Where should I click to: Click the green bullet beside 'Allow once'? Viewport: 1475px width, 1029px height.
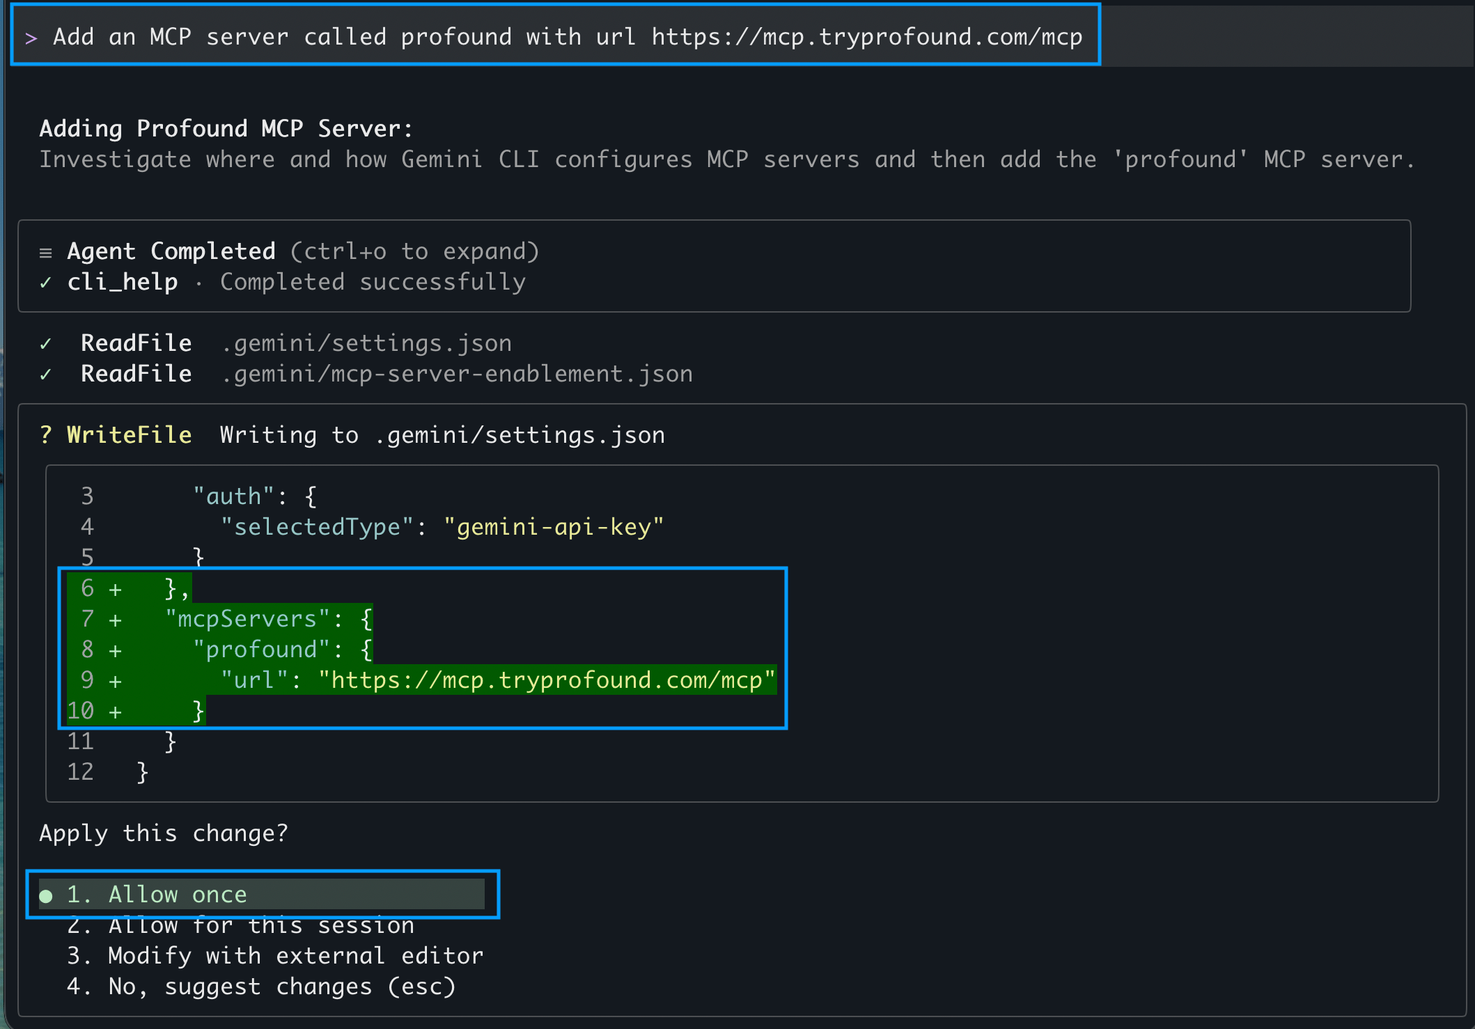tap(46, 895)
